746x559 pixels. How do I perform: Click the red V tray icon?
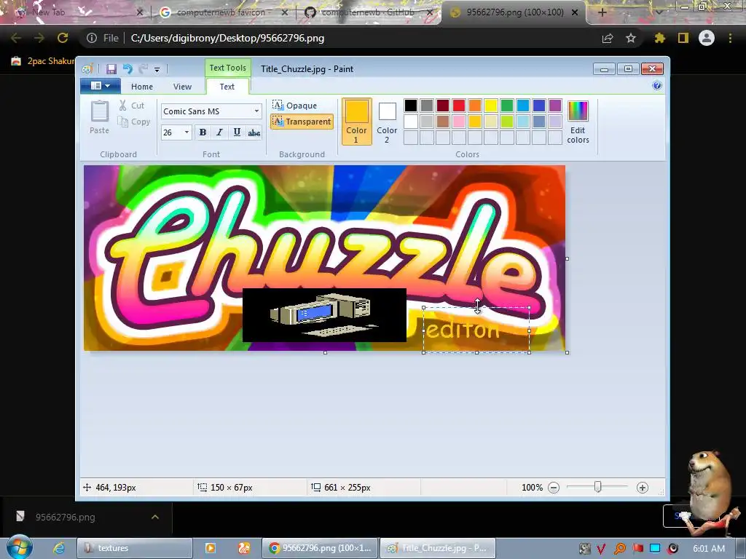coord(601,549)
